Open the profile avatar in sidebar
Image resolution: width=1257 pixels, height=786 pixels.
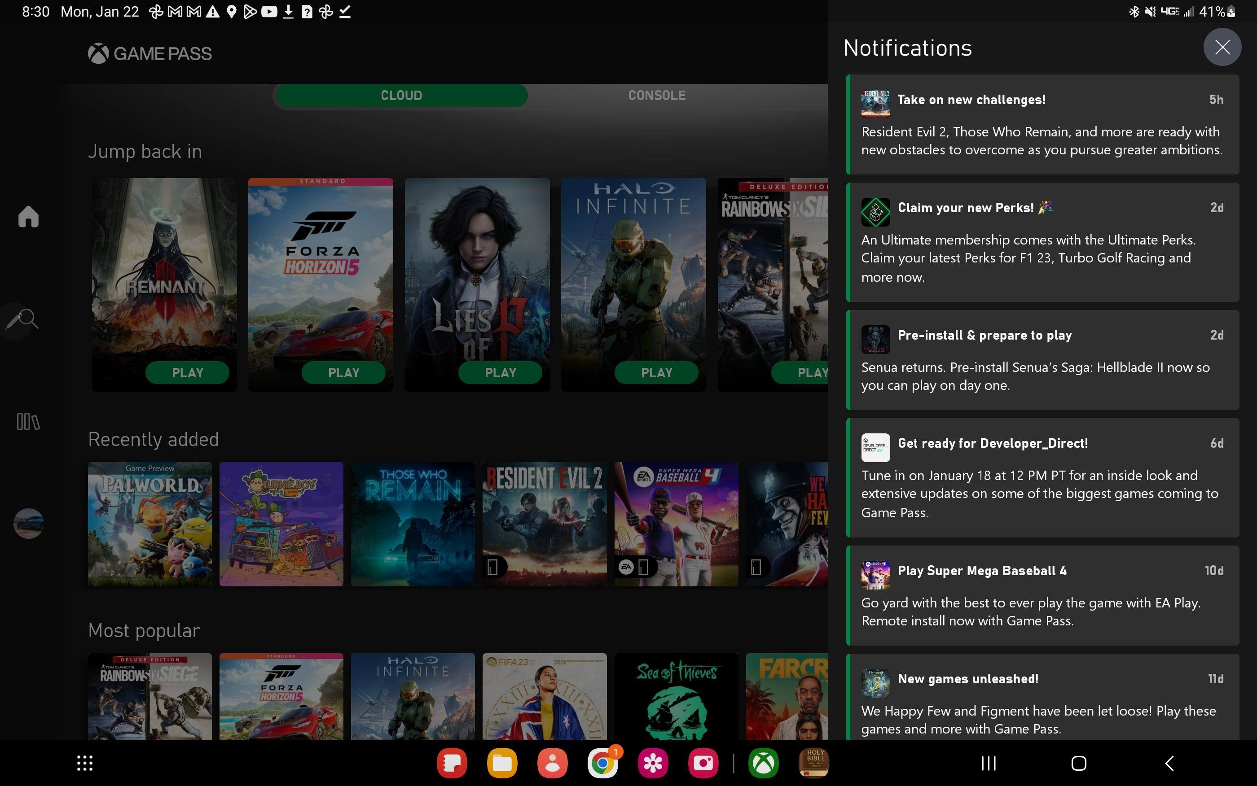(x=28, y=523)
